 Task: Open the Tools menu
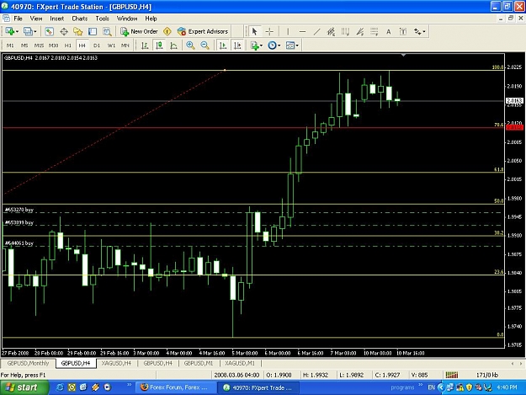coord(102,19)
